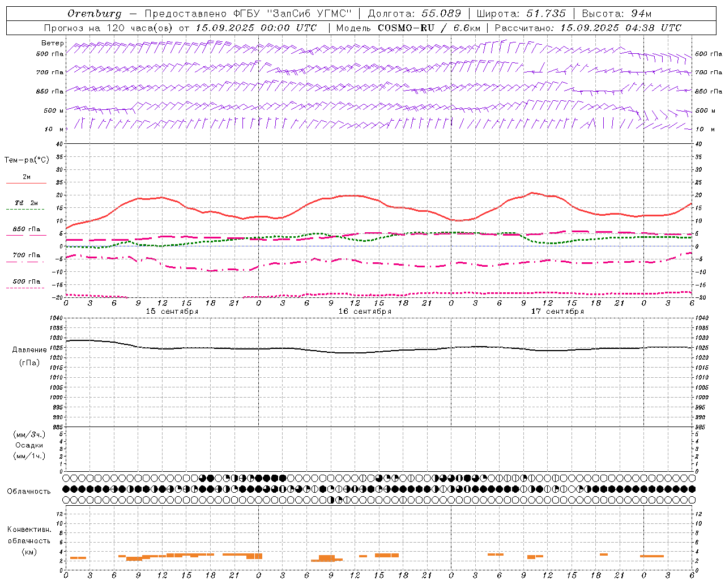Click the 'Давление' pressure panel label
The height and width of the screenshot is (580, 725).
[x=29, y=349]
